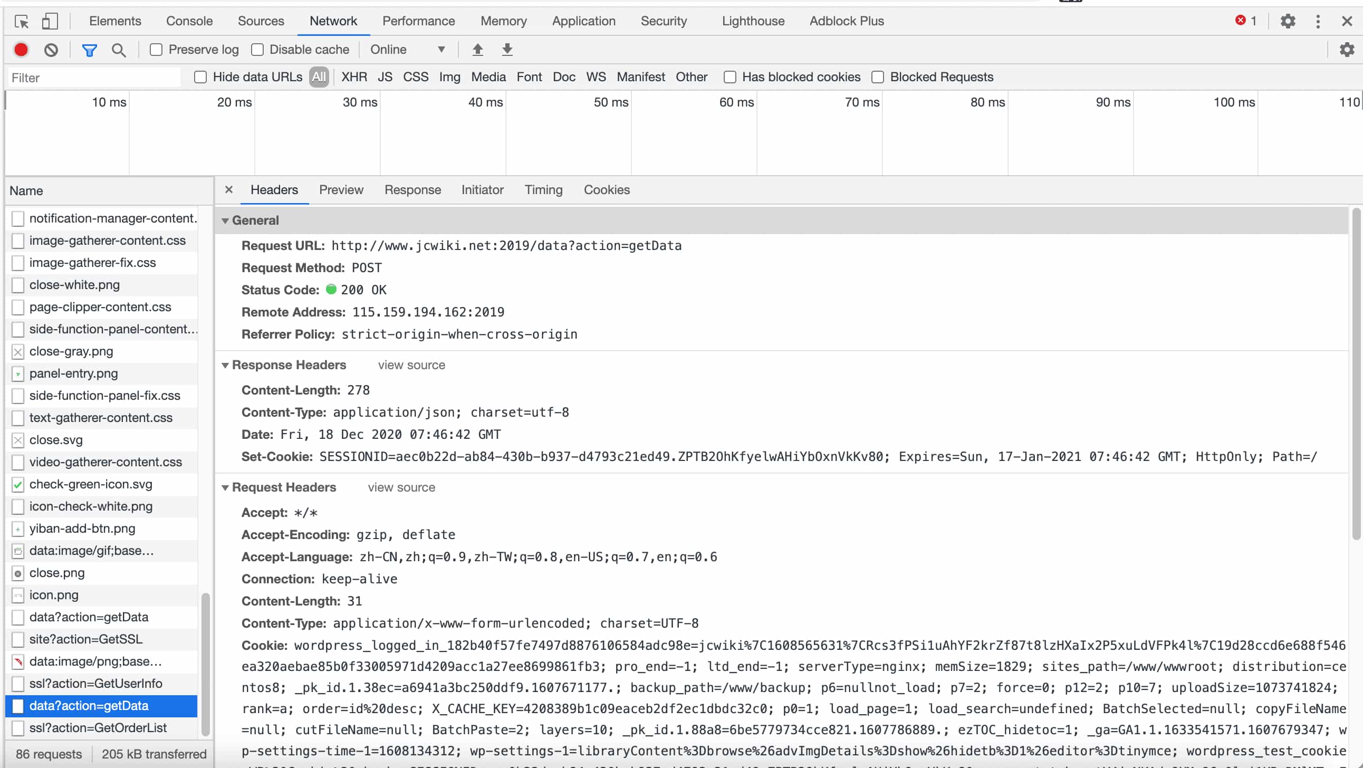Open the network search magnifier
Image resolution: width=1363 pixels, height=768 pixels.
[x=119, y=50]
